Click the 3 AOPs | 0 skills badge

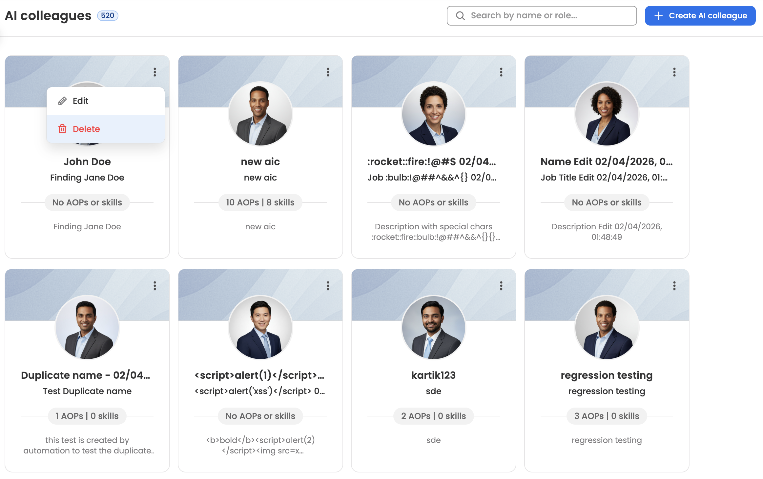pyautogui.click(x=607, y=416)
